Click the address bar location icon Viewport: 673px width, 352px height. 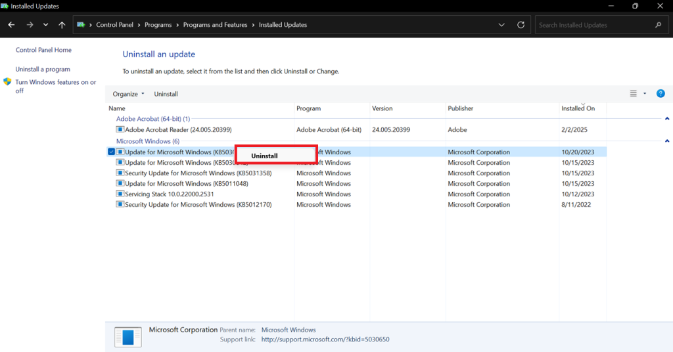pyautogui.click(x=81, y=25)
